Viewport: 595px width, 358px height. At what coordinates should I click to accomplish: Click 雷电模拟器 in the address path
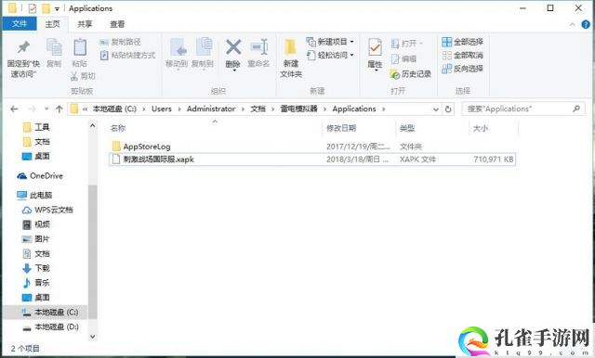point(298,109)
